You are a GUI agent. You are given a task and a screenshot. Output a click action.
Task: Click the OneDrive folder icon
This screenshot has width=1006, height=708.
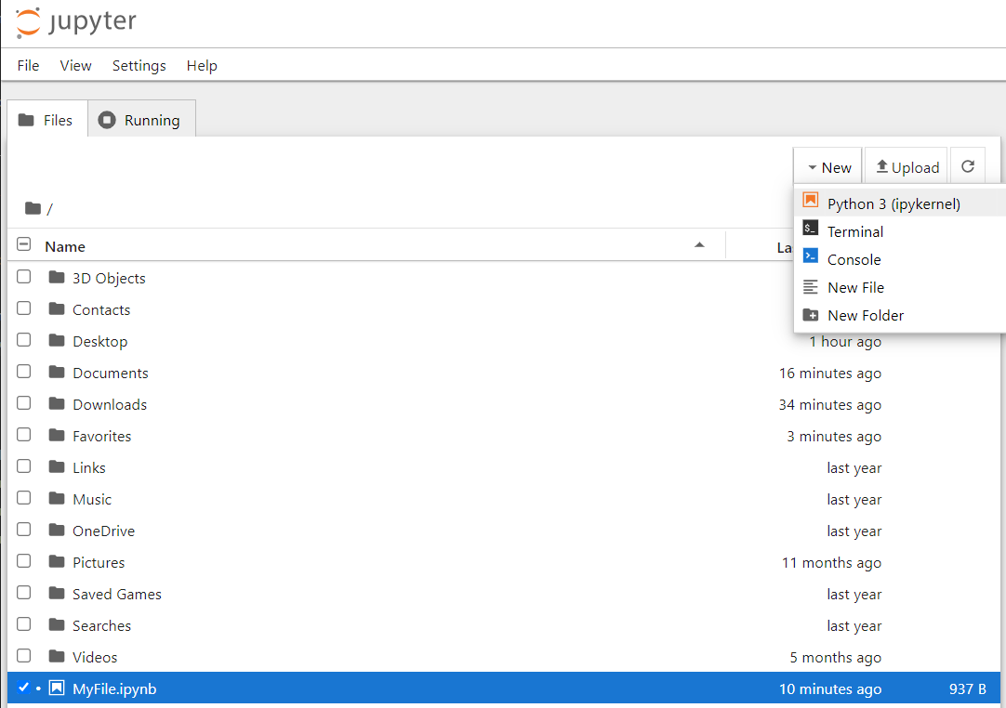(x=57, y=530)
